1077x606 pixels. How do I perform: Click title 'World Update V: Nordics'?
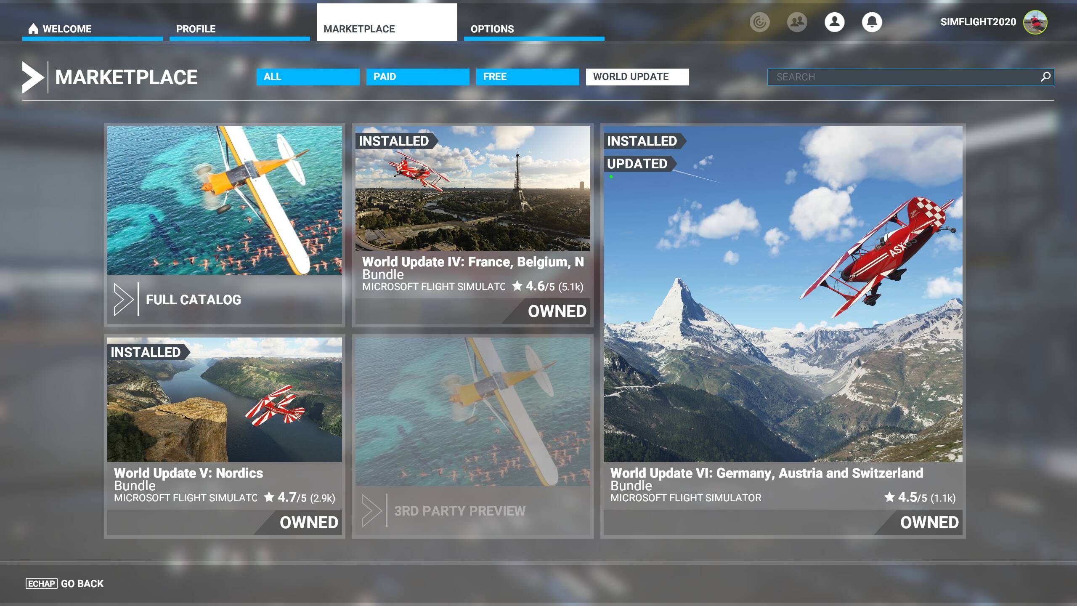coord(188,473)
